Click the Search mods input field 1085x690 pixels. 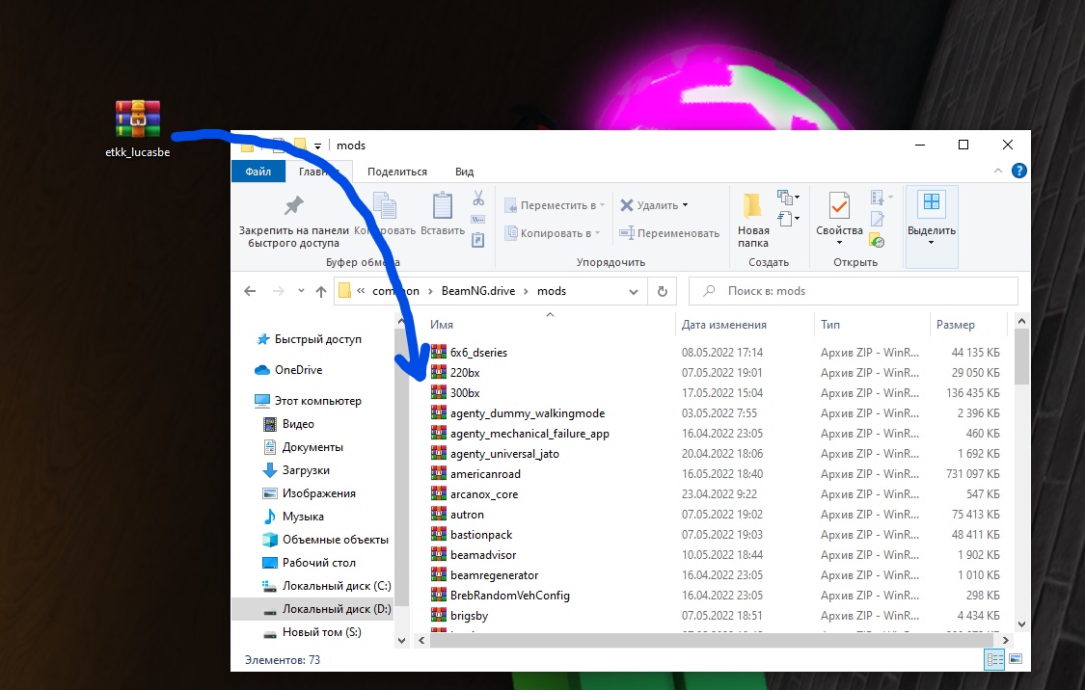[854, 291]
